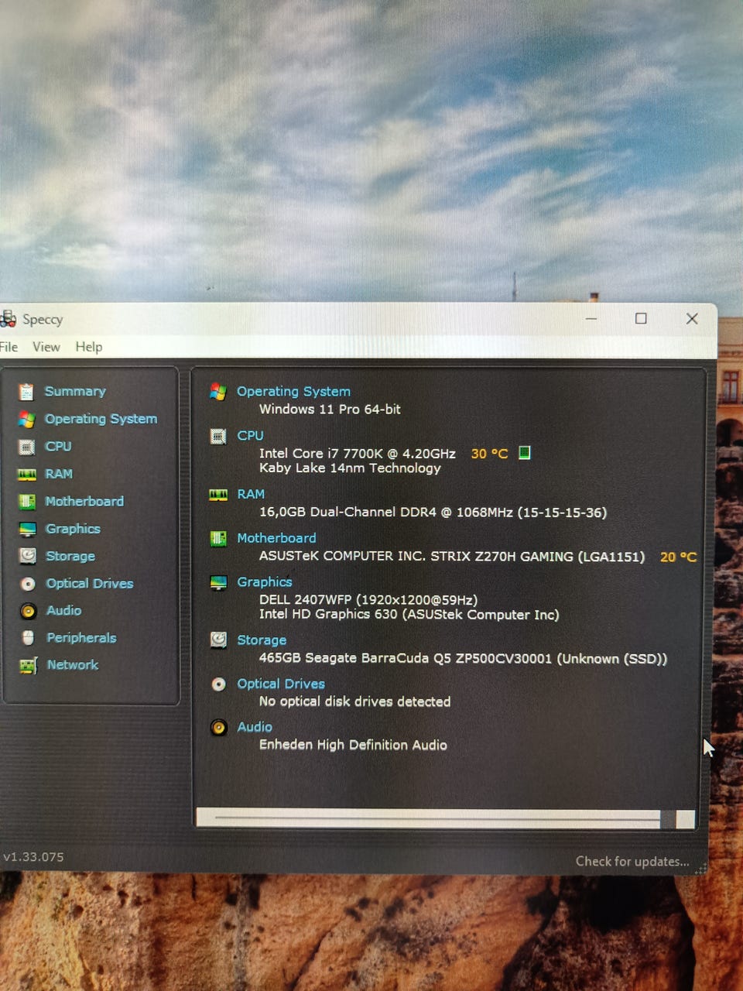Click No optical disk drives detected text

click(x=354, y=701)
